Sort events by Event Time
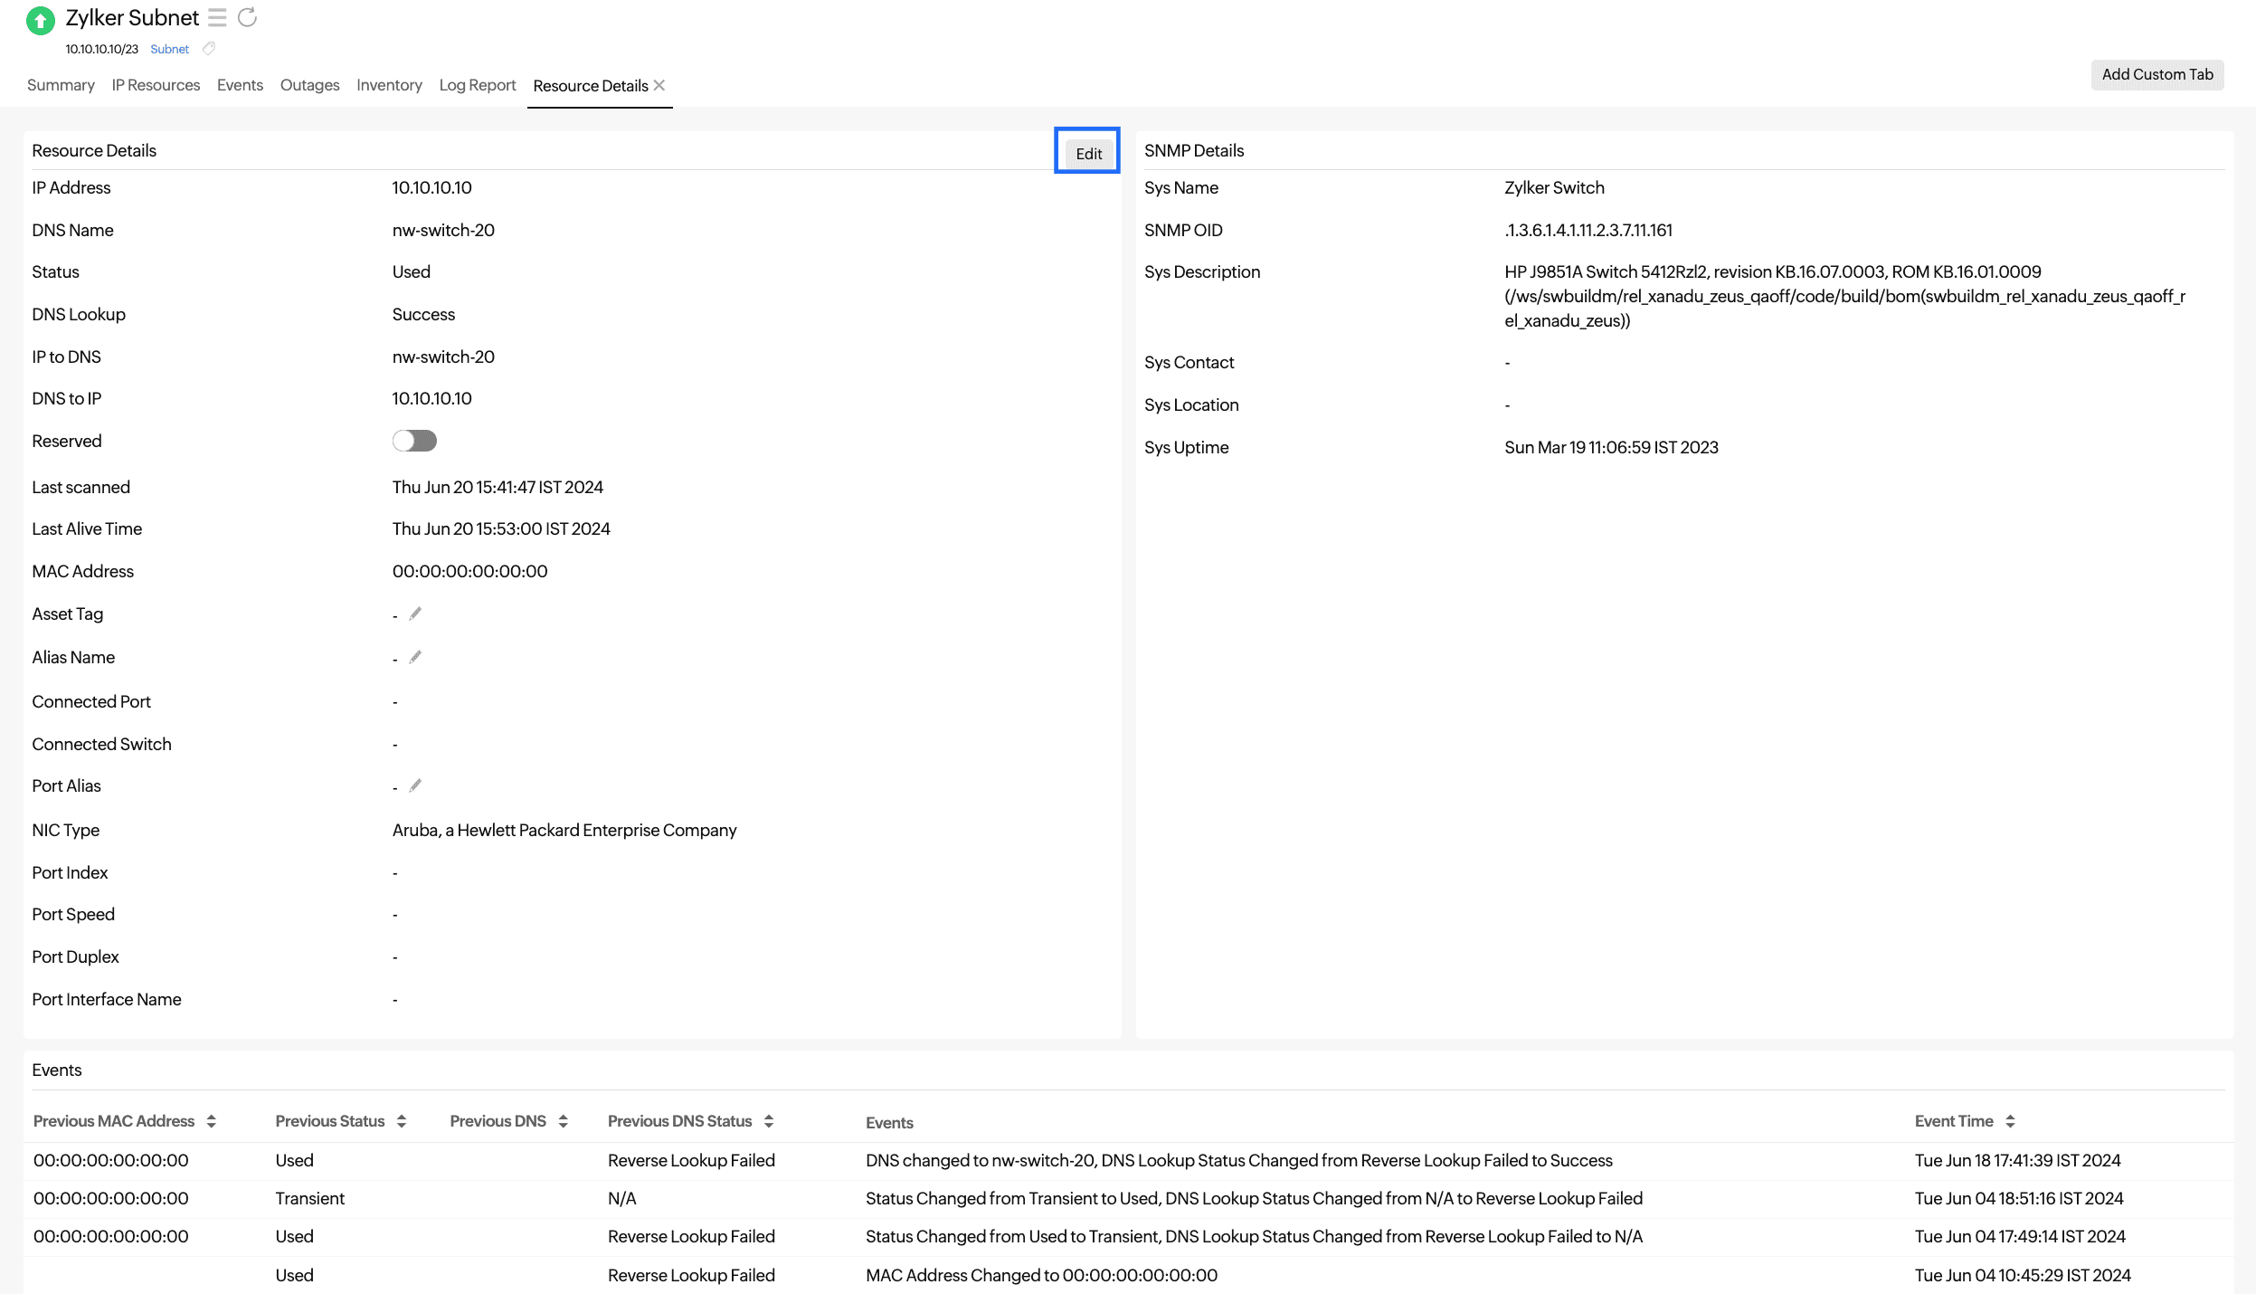The width and height of the screenshot is (2256, 1294). pos(2008,1121)
